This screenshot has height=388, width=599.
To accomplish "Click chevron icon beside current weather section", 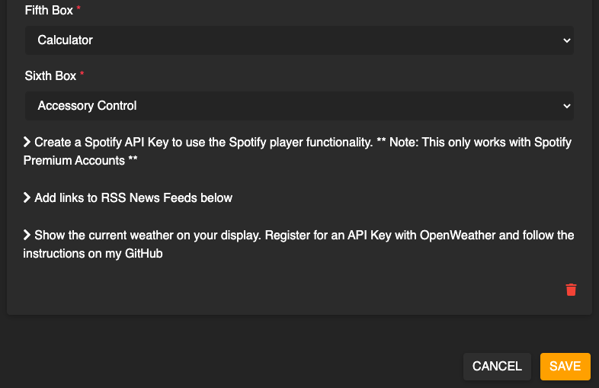I will tap(27, 235).
